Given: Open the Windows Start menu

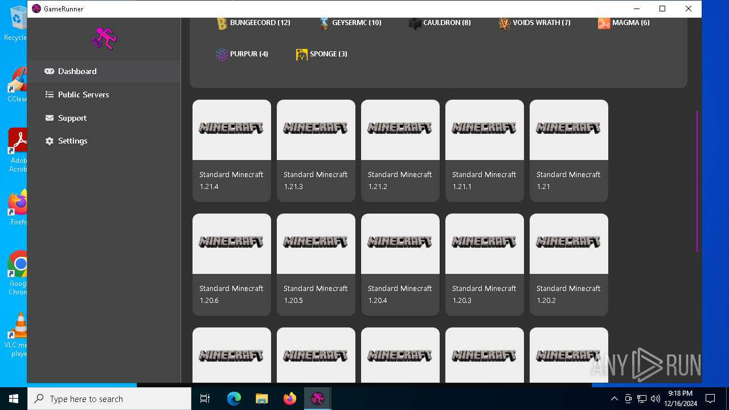Looking at the screenshot, I should 14,399.
